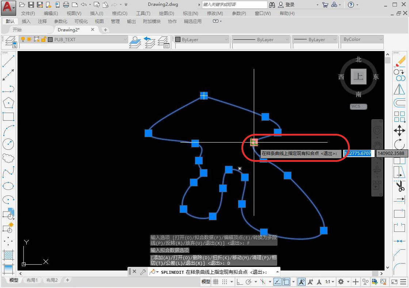The image size is (409, 288).
Task: Select the Erase modify tool
Action: (400, 62)
